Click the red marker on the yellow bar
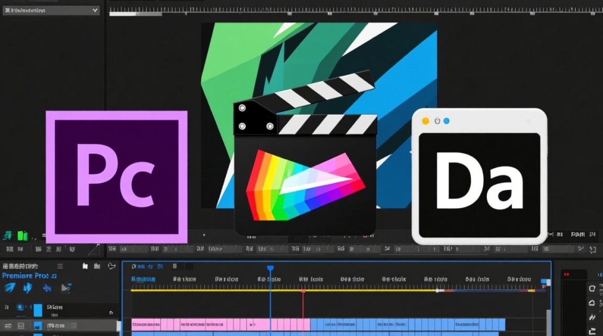This screenshot has height=336, width=603. [x=303, y=291]
